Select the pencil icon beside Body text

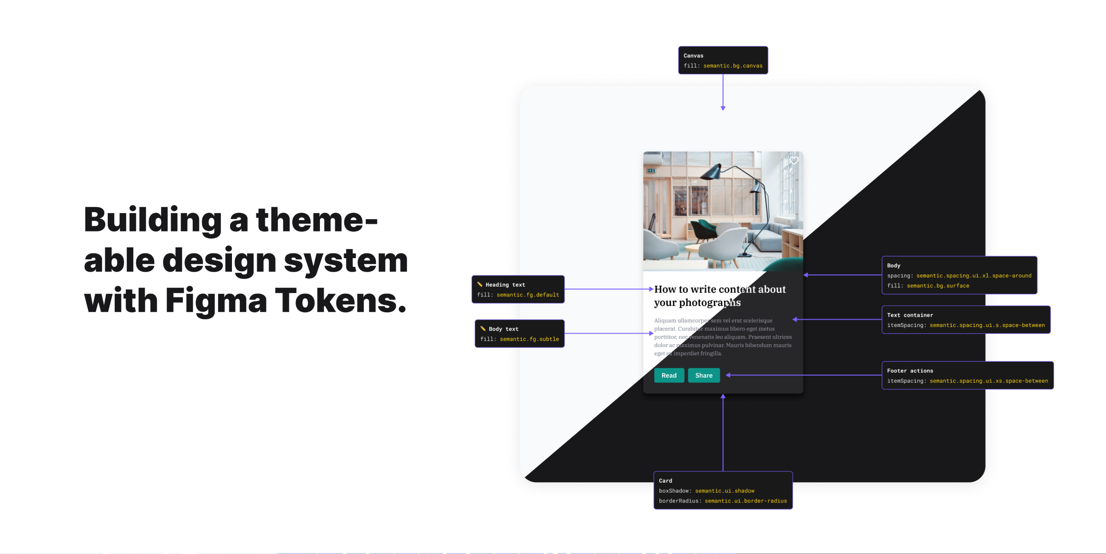click(x=484, y=328)
